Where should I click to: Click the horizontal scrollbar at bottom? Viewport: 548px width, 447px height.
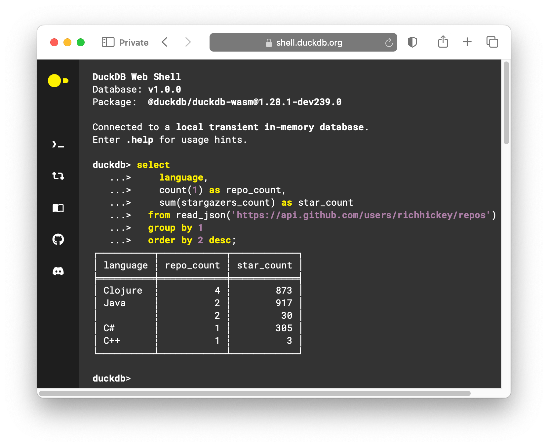coord(255,393)
